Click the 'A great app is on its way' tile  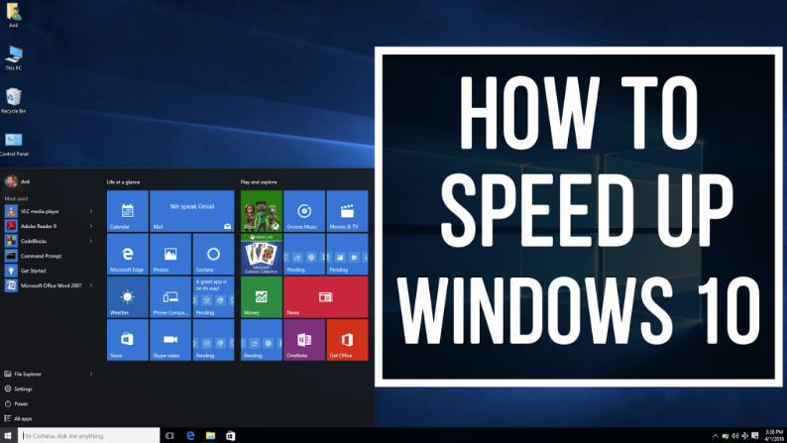click(213, 297)
